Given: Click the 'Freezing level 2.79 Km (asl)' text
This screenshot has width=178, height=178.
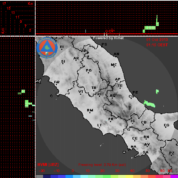Looking at the screenshot, I should [102, 165].
